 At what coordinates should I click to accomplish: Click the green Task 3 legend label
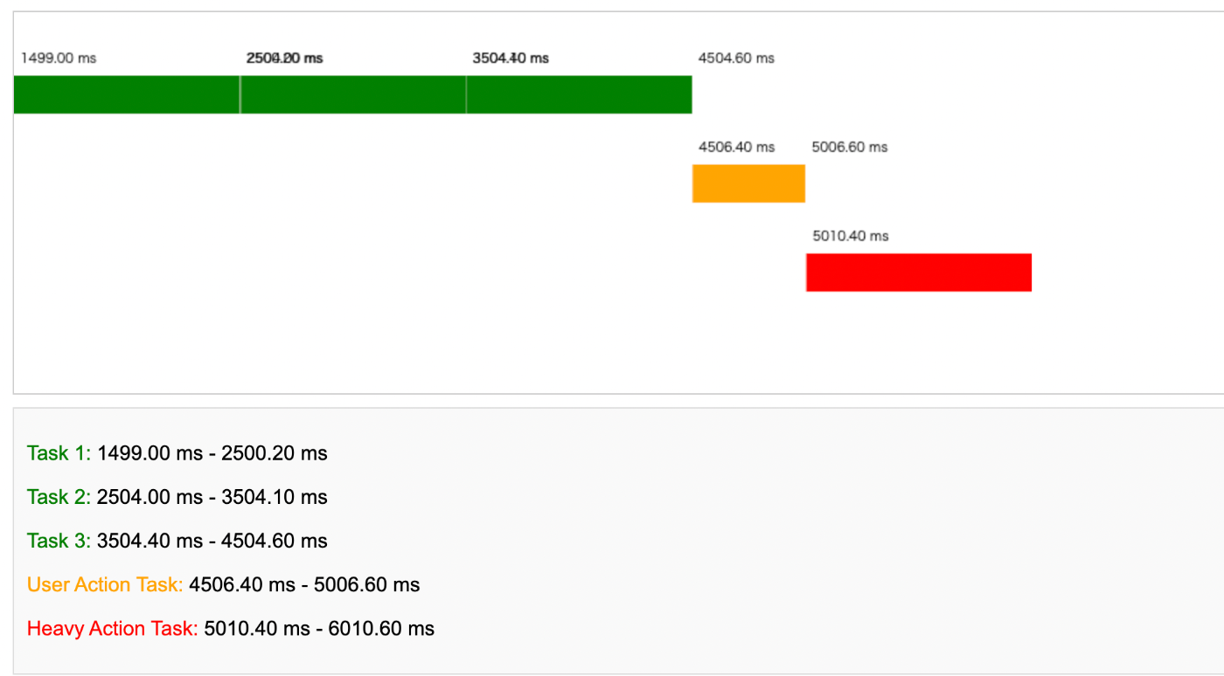click(59, 541)
